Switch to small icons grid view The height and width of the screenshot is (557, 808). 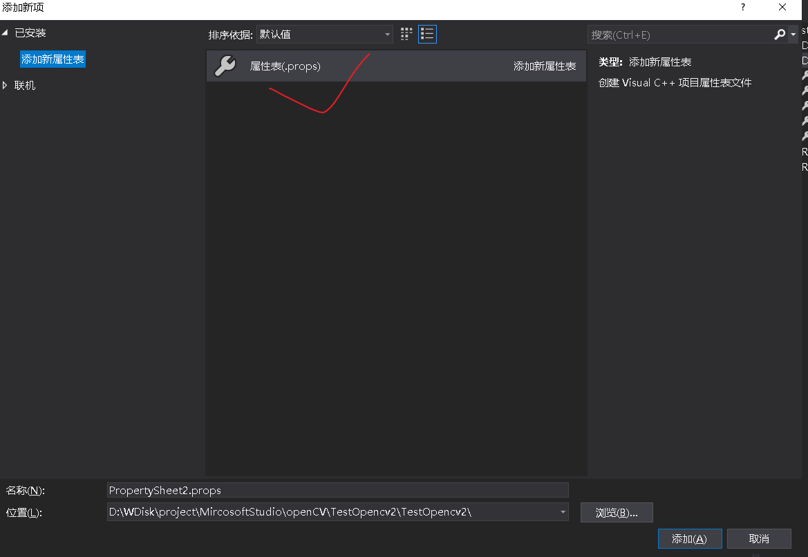tap(406, 34)
